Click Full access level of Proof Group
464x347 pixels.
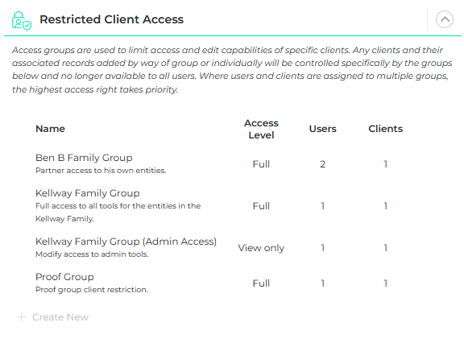261,283
